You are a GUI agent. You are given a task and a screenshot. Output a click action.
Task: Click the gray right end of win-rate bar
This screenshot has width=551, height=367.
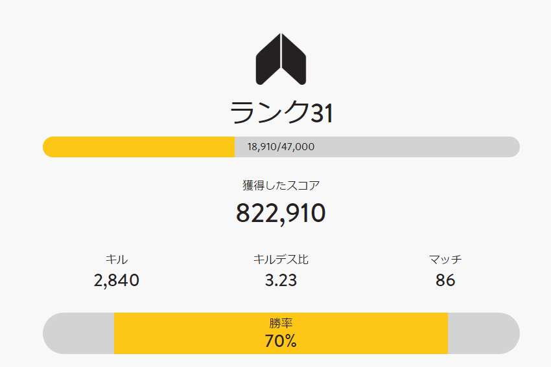pos(484,333)
